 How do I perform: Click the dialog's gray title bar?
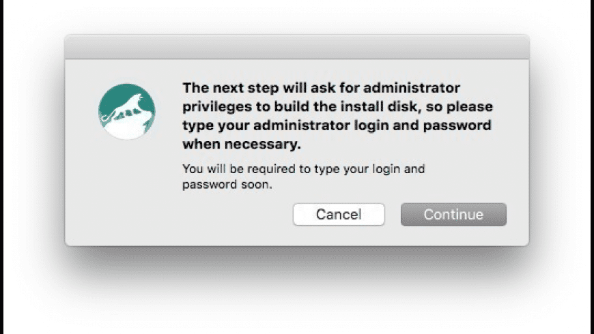click(x=296, y=48)
